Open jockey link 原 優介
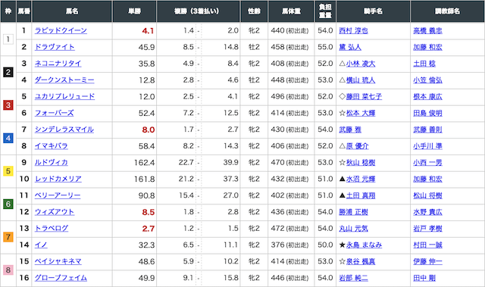Viewport: 485px width, 287px height. [357, 146]
